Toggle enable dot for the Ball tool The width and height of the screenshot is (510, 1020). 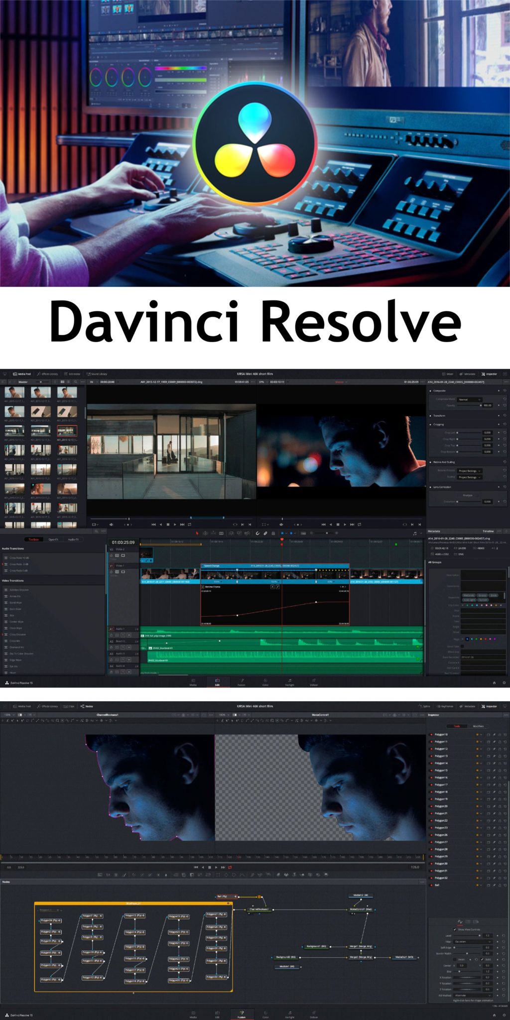point(431,885)
